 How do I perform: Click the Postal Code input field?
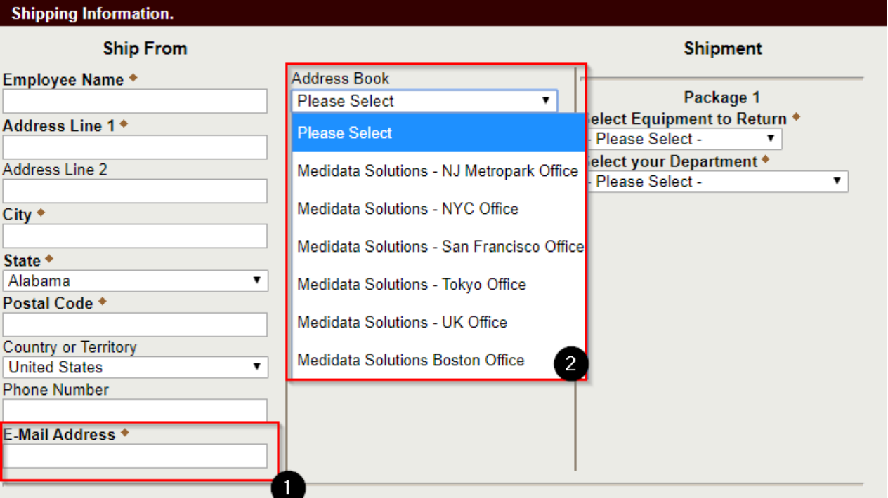click(135, 325)
